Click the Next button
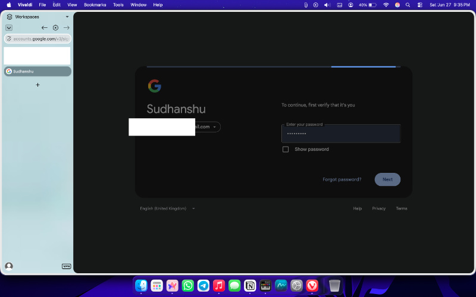This screenshot has height=297, width=476. point(387,179)
